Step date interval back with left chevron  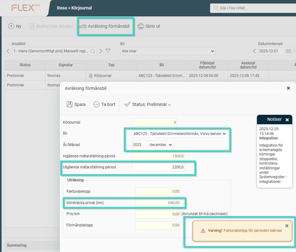click(x=254, y=51)
